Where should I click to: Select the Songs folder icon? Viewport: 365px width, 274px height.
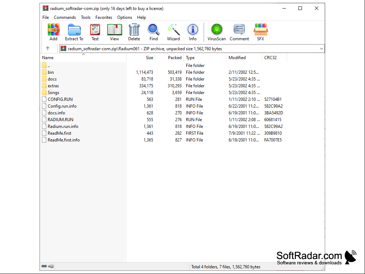(x=44, y=92)
